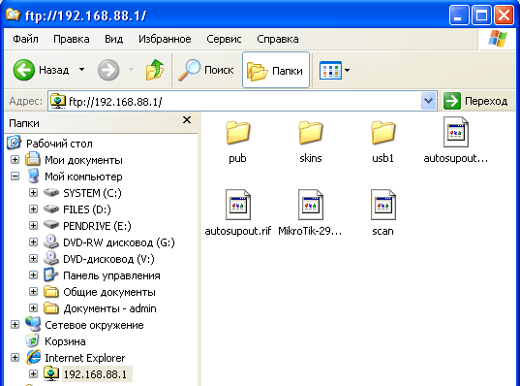The width and height of the screenshot is (520, 386).
Task: Click the skins folder name label
Action: tap(311, 158)
